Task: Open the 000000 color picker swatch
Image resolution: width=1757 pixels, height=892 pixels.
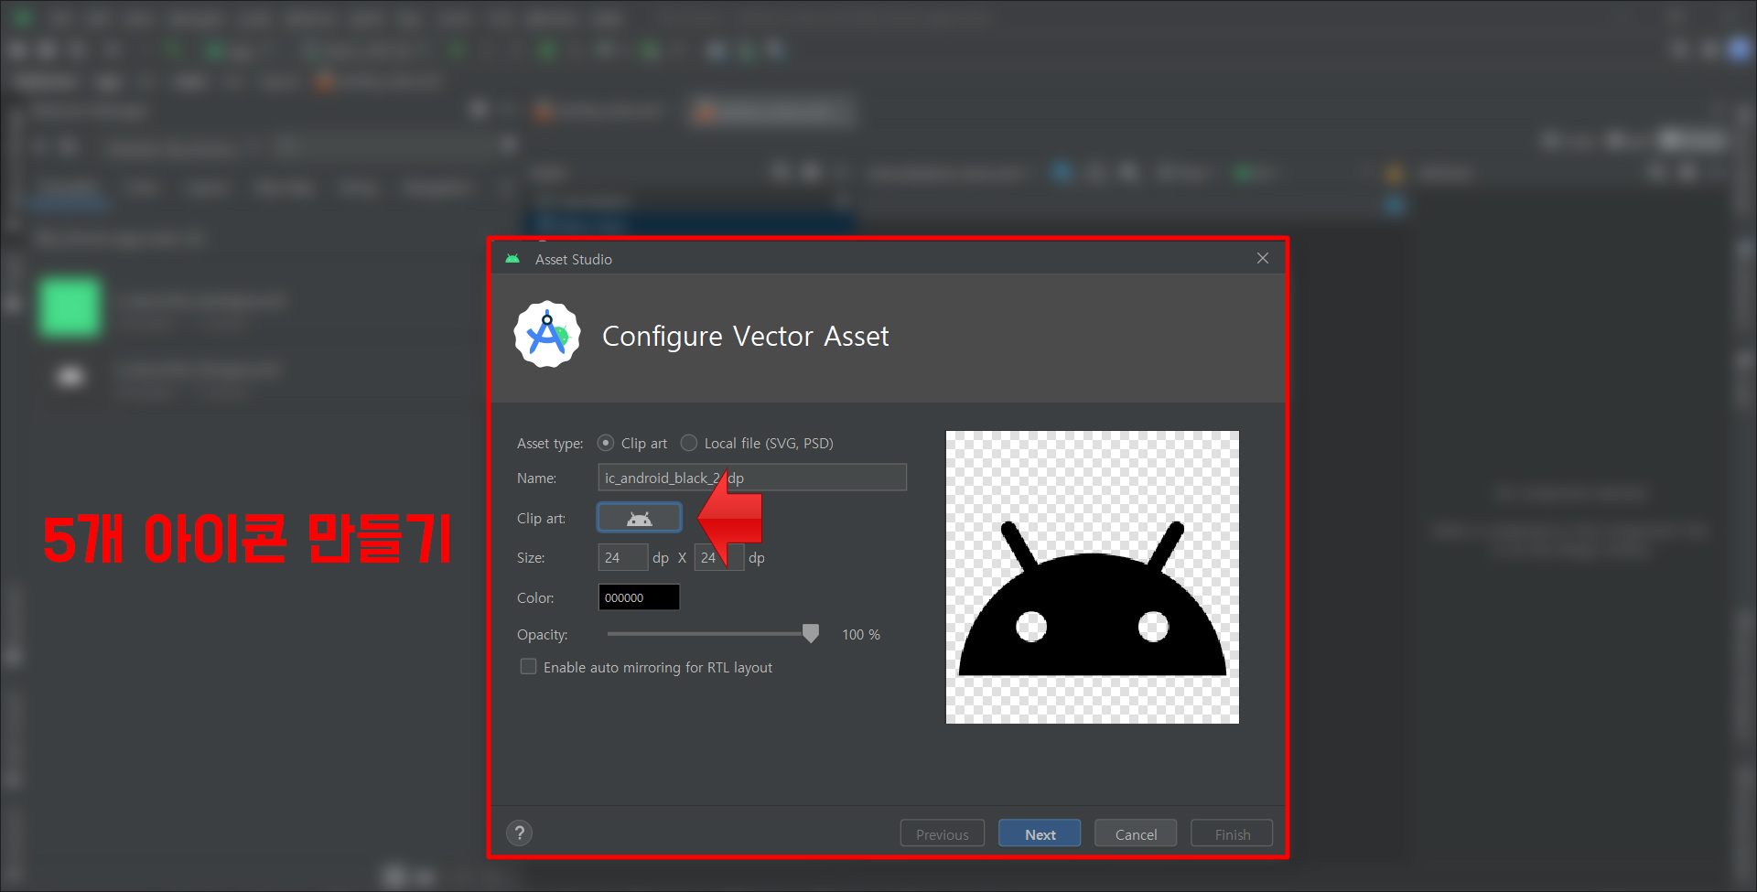Action: pos(639,597)
